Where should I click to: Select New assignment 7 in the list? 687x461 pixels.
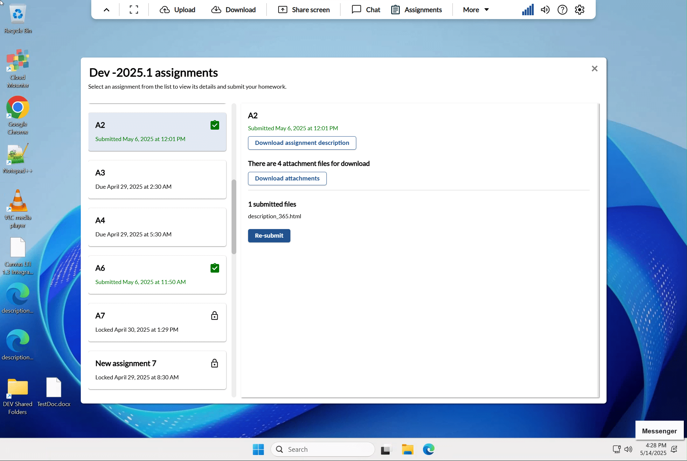(157, 370)
